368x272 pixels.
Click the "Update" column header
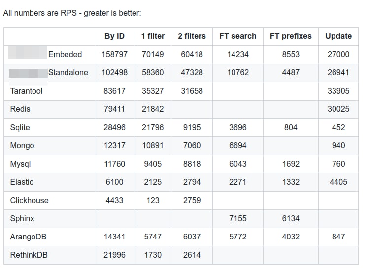point(338,36)
